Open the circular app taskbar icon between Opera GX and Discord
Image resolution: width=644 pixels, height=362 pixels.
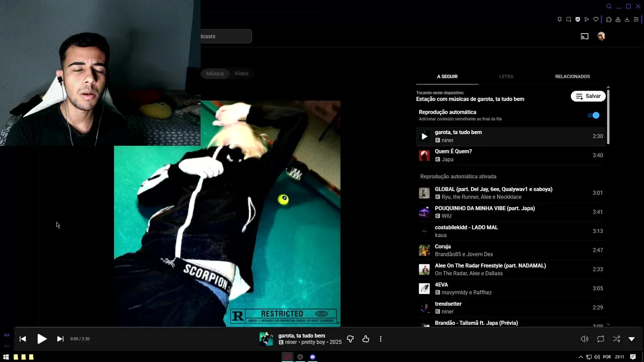[x=300, y=357]
